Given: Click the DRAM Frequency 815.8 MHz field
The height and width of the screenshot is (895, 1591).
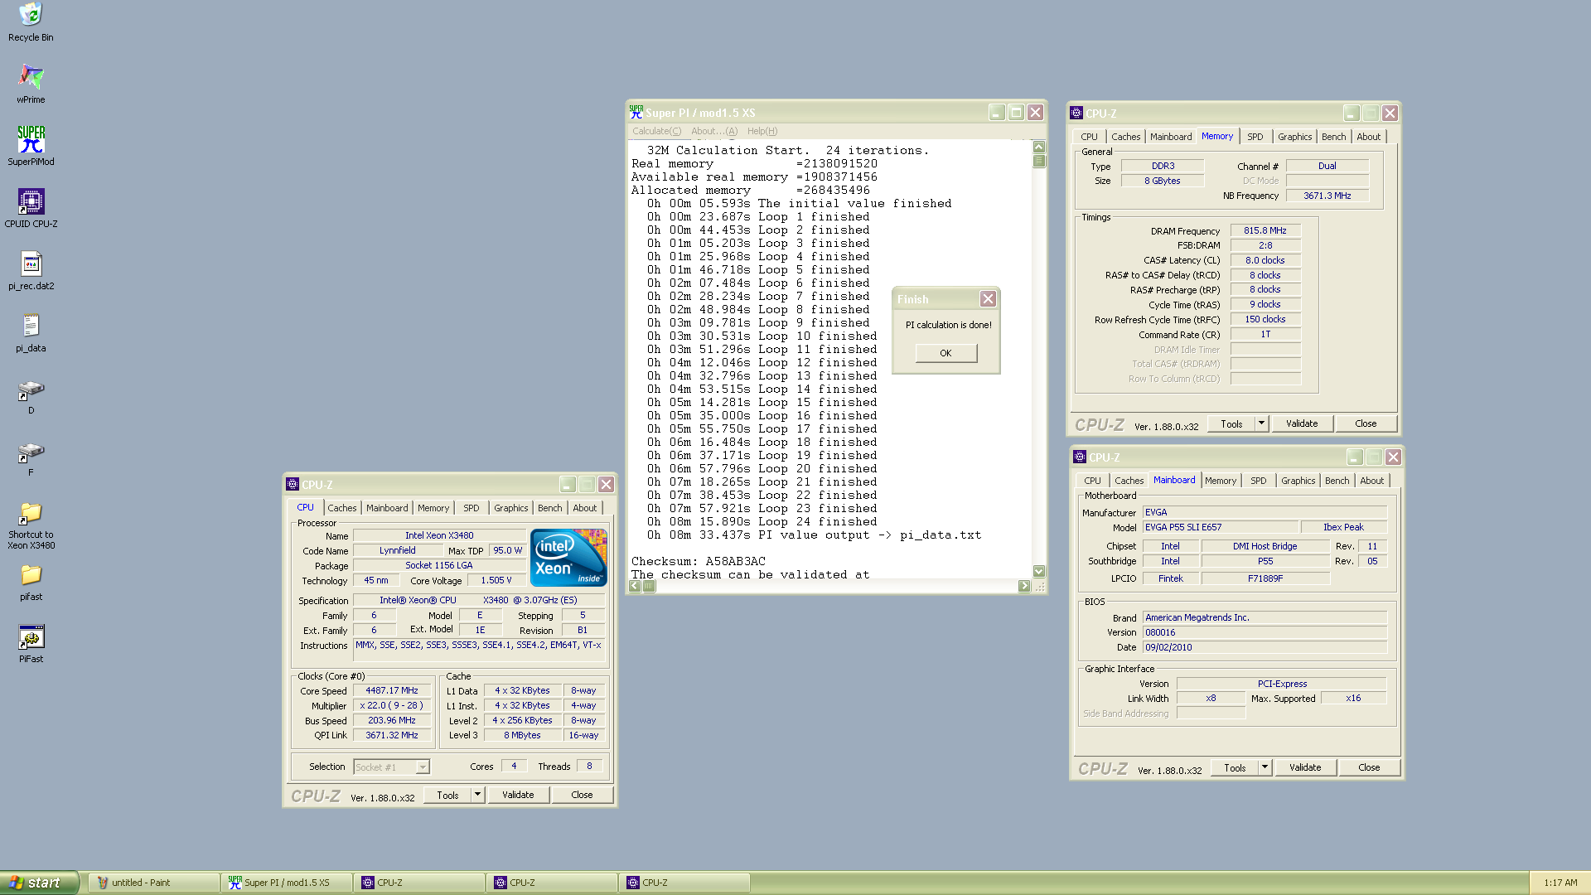Looking at the screenshot, I should [x=1265, y=230].
